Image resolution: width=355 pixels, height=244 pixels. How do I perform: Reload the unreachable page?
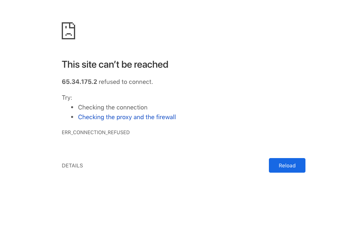287,165
